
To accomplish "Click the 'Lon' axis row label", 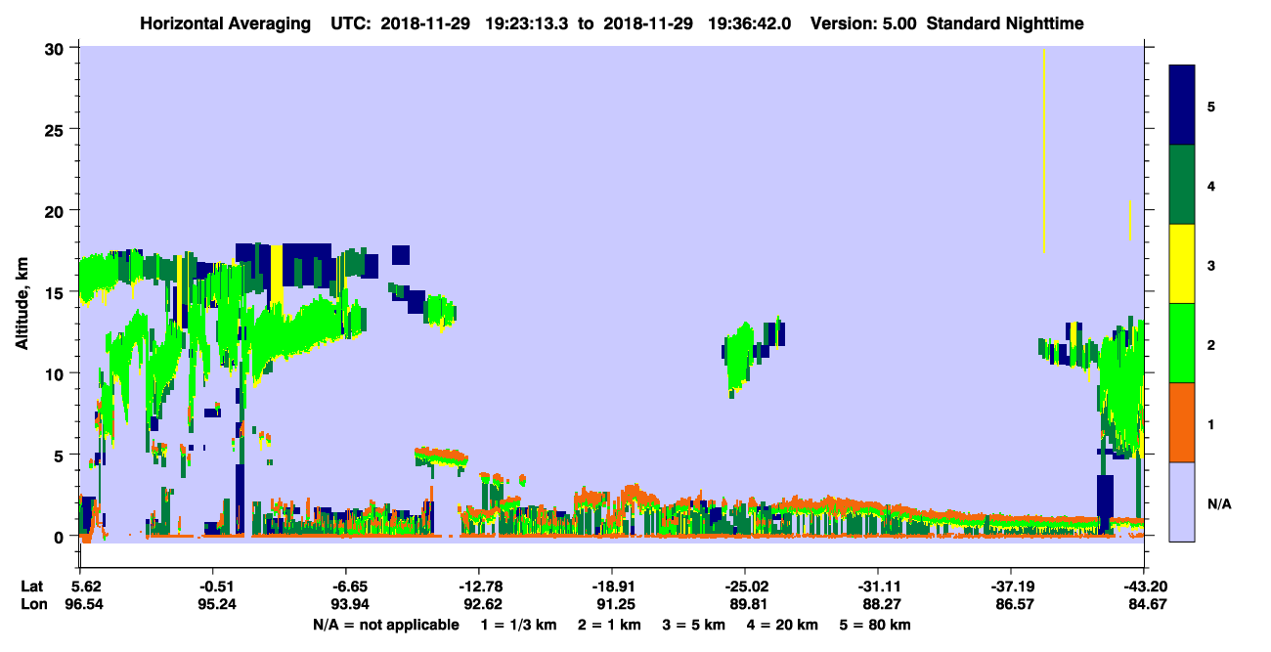I will [x=33, y=605].
